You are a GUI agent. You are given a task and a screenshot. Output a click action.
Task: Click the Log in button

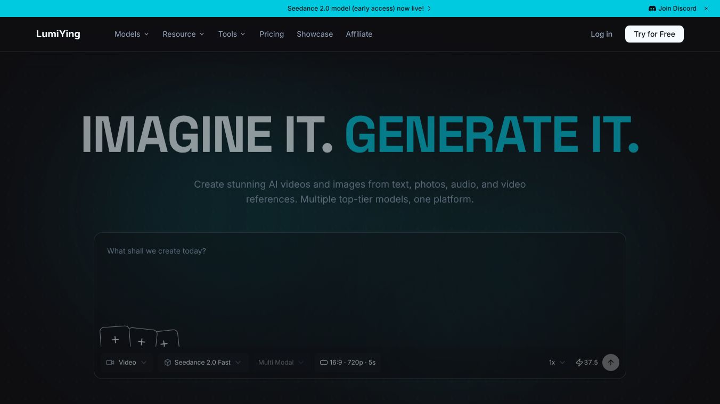601,34
